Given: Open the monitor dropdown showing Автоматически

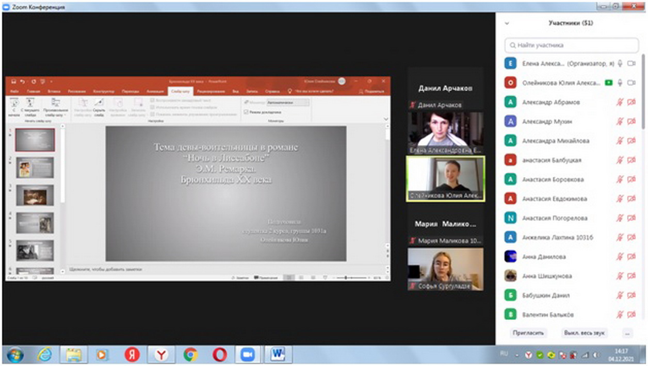Looking at the screenshot, I should point(287,103).
